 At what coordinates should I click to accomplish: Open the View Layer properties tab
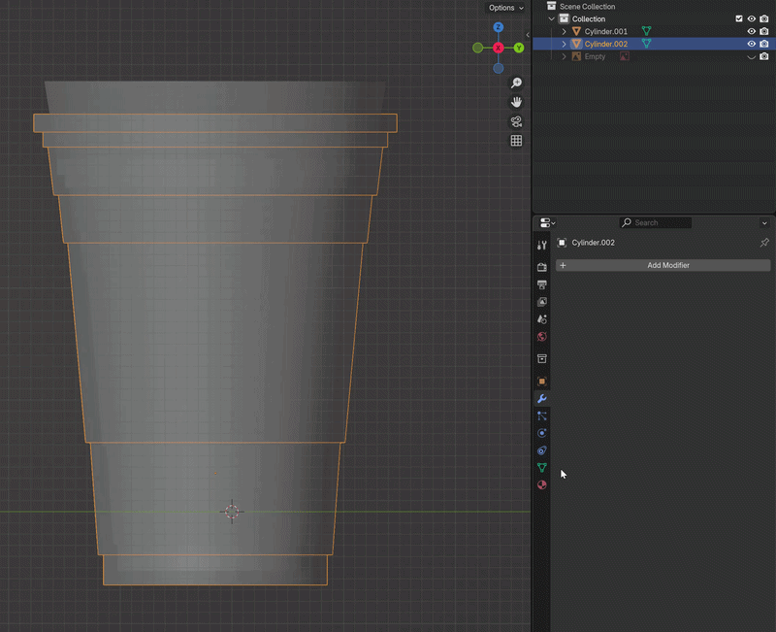(x=542, y=302)
